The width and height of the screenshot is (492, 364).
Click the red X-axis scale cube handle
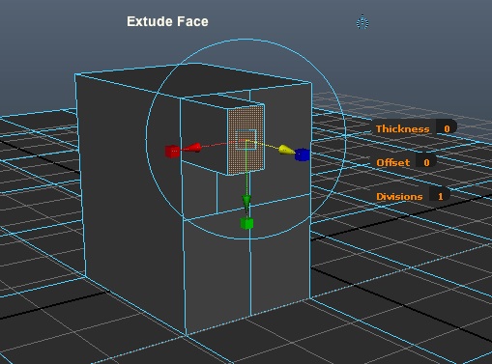(172, 152)
